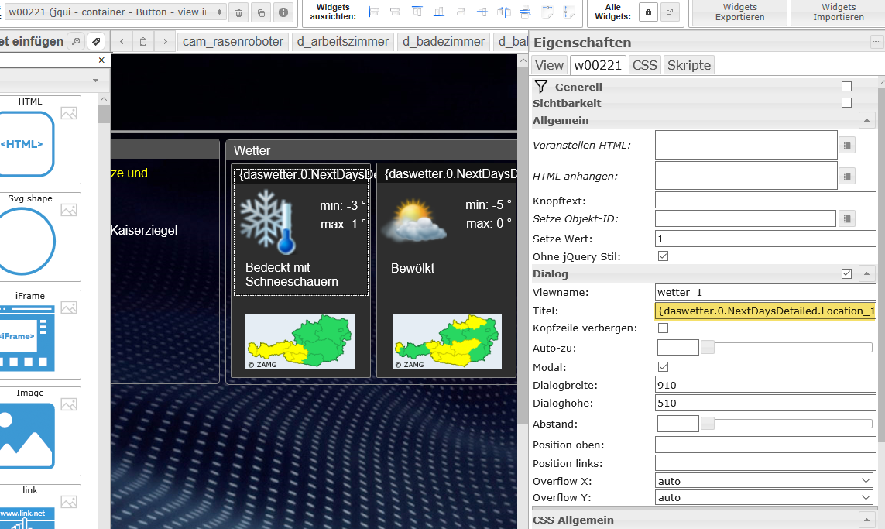
Task: Click Widgets Exportieren button
Action: click(739, 12)
